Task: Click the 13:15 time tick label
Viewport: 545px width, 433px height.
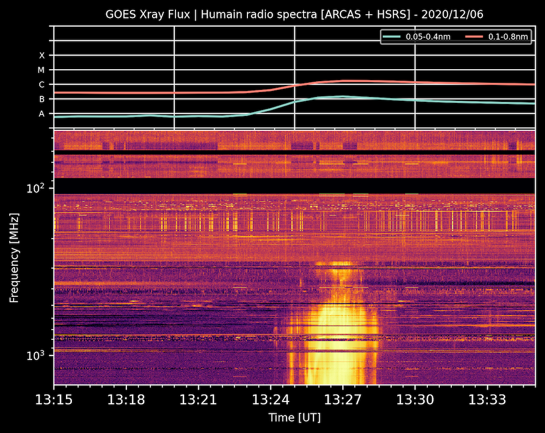Action: tap(54, 400)
